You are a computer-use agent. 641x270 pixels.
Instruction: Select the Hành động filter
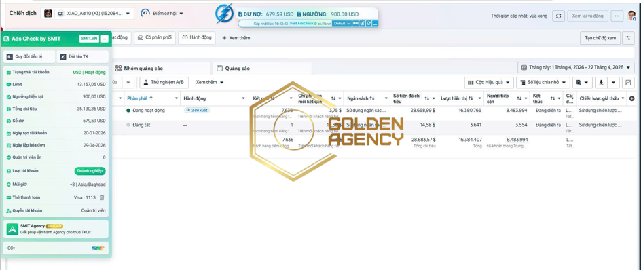coord(197,37)
